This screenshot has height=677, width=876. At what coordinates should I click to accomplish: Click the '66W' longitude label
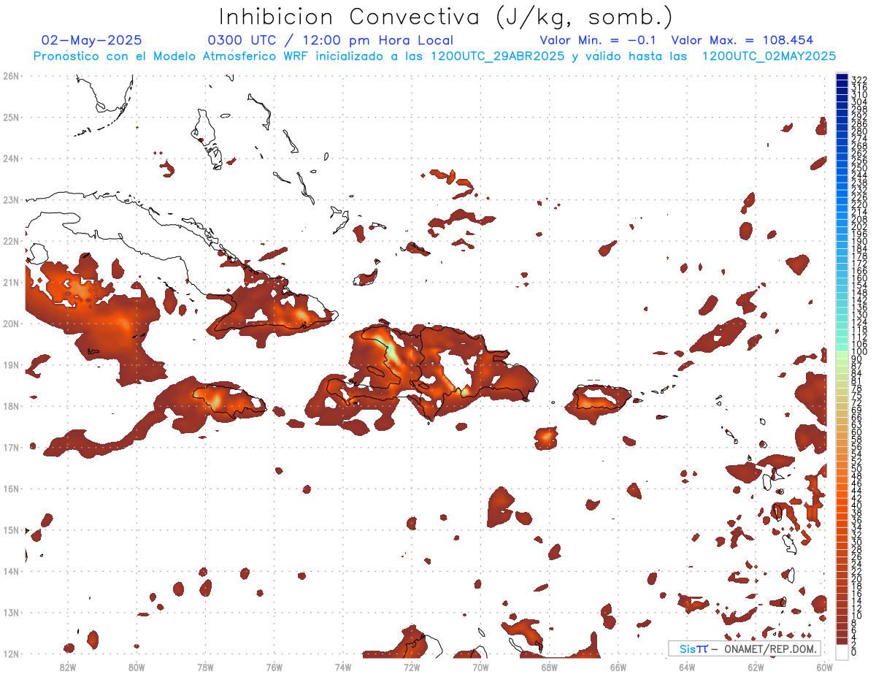click(618, 667)
